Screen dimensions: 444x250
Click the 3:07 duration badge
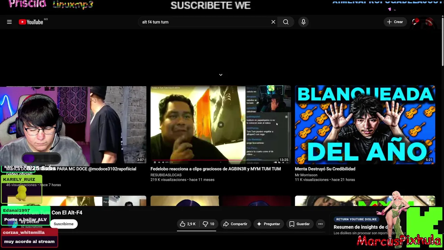point(140,160)
